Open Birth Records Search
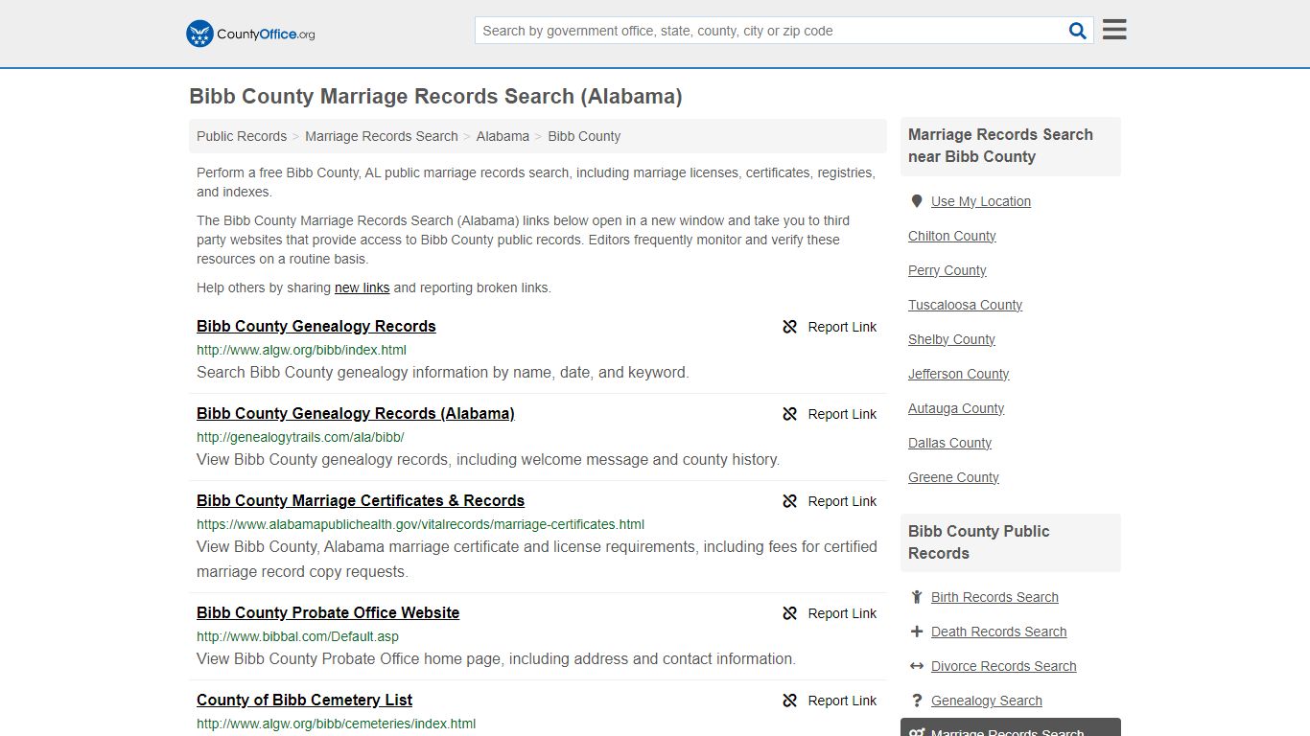The height and width of the screenshot is (736, 1310). pos(994,597)
